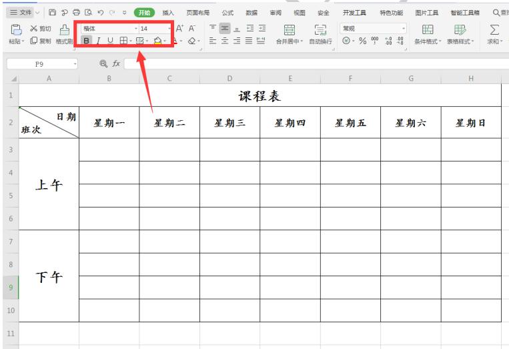
Task: Switch to the 开发工具 tab
Action: pyautogui.click(x=354, y=13)
